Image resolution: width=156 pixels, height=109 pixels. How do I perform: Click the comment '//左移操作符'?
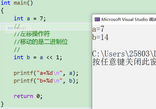pyautogui.click(x=32, y=34)
